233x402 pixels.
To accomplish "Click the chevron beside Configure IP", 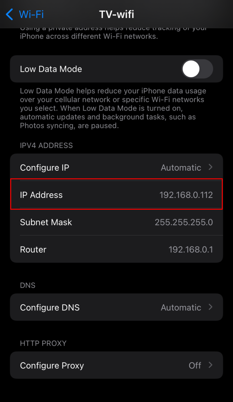I will [210, 167].
